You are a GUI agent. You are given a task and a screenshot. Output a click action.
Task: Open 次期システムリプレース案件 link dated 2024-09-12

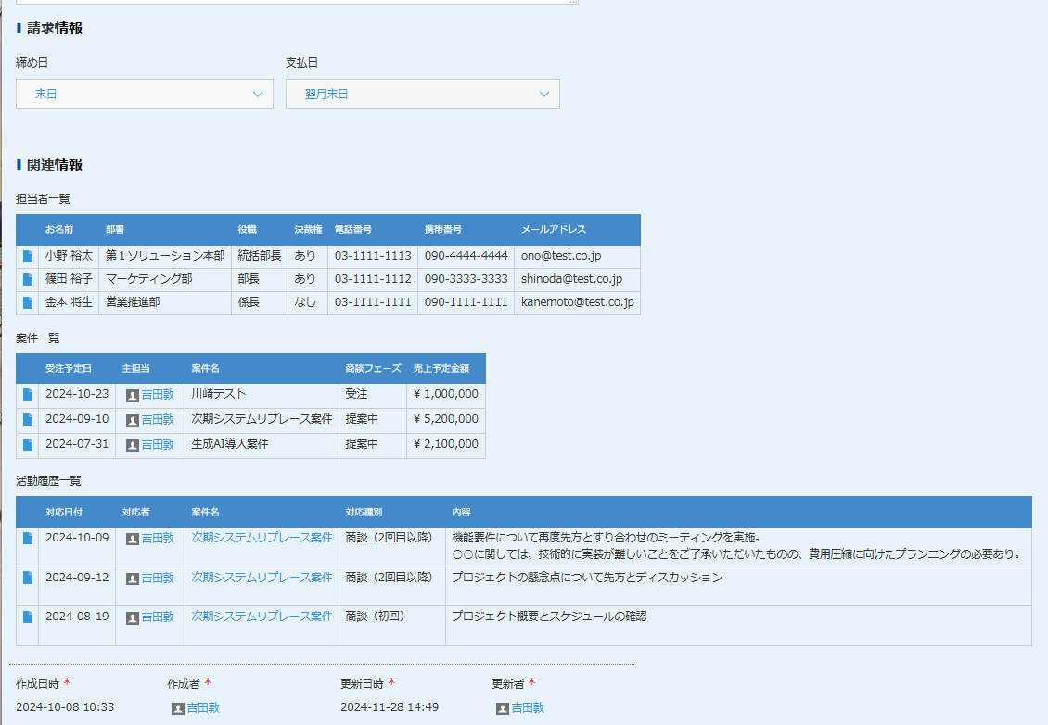coord(262,578)
